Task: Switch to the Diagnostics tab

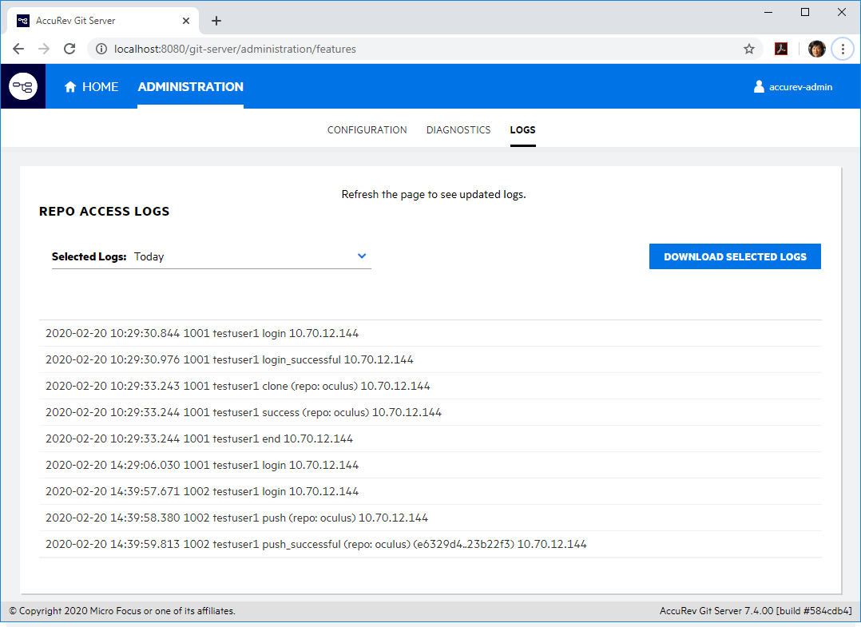Action: click(458, 129)
